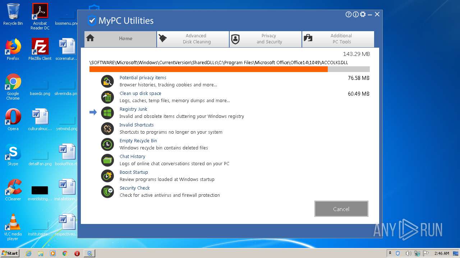The image size is (460, 258).
Task: Open Recycle Bin desktop icon
Action: click(x=13, y=14)
